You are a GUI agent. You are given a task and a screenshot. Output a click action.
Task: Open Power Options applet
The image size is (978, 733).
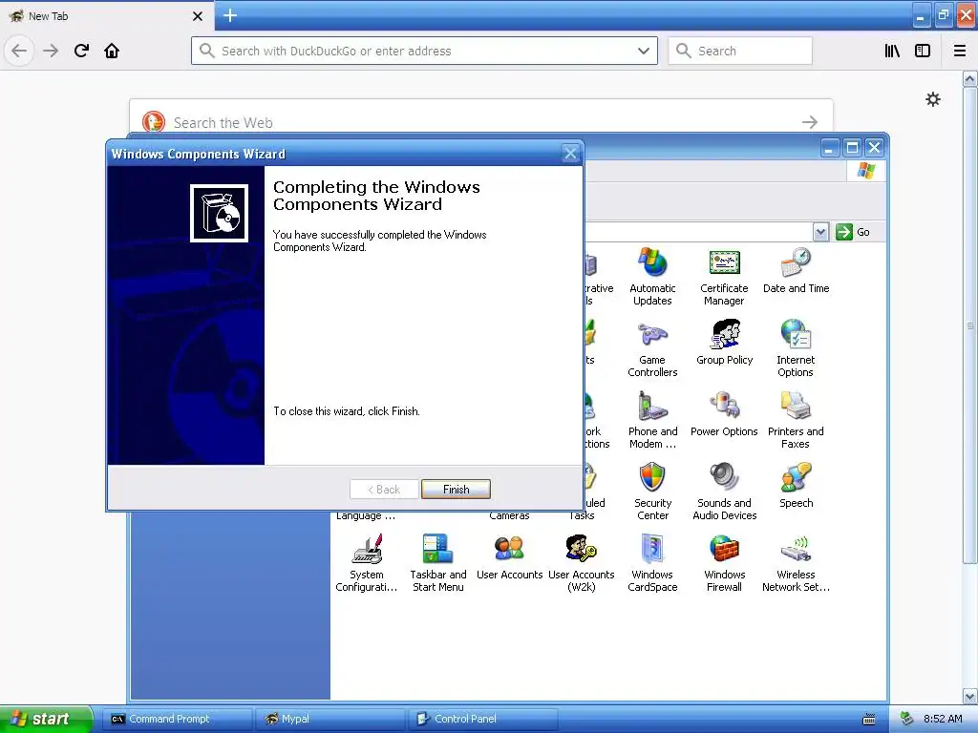point(724,414)
